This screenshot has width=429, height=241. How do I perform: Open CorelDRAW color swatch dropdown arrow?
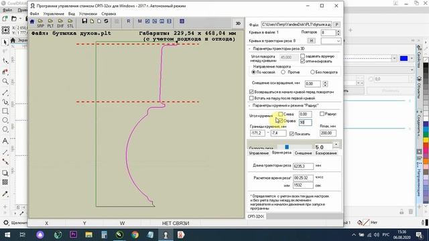(x=412, y=58)
